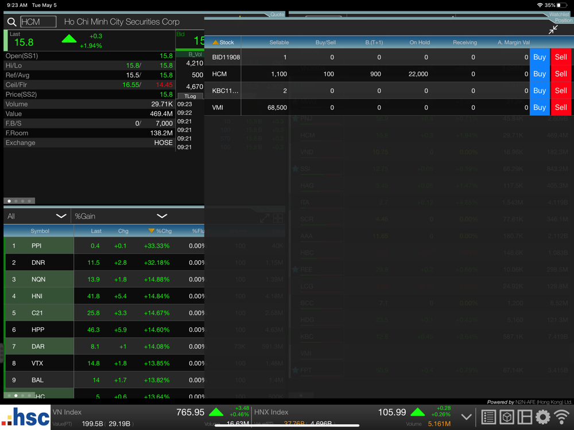Open the layout panels icon in bottom toolbar
Image resolution: width=574 pixels, height=430 pixels.
tap(525, 417)
